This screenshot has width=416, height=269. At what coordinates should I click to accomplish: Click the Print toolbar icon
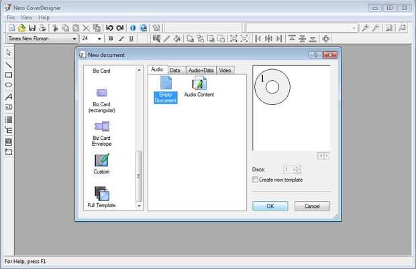42,28
